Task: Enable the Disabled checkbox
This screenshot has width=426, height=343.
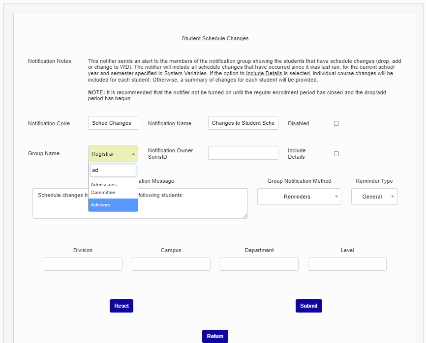Action: click(x=336, y=123)
